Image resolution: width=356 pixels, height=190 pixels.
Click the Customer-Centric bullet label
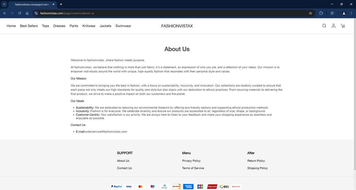click(88, 115)
